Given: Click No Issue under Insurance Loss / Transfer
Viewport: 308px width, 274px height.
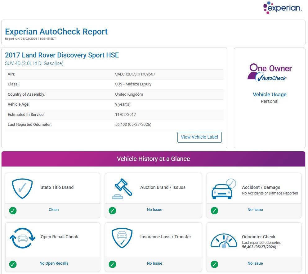Looking at the screenshot, I should 154,263.
